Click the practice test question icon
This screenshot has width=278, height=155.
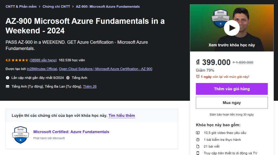198,140
